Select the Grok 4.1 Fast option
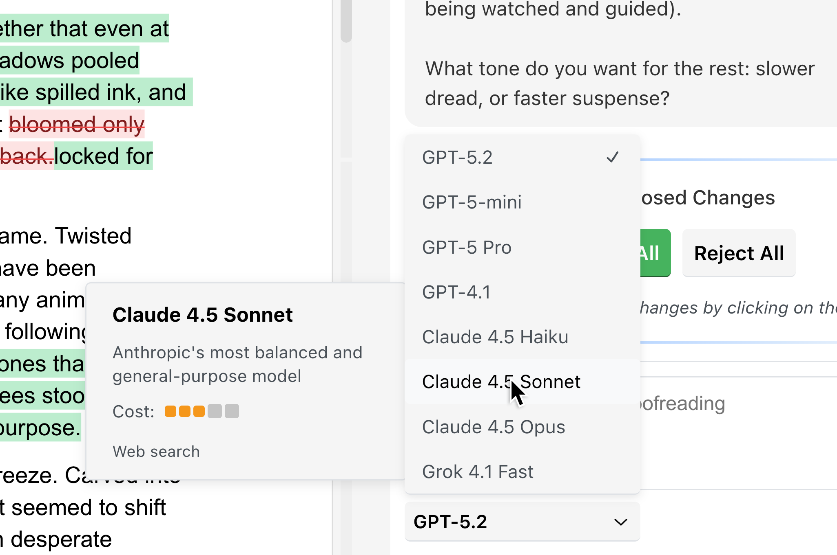Image resolution: width=837 pixels, height=555 pixels. point(478,472)
